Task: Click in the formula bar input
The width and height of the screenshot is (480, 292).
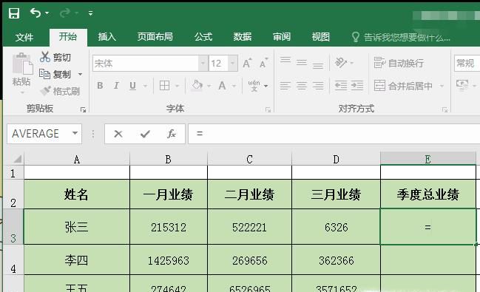Action: pos(334,134)
